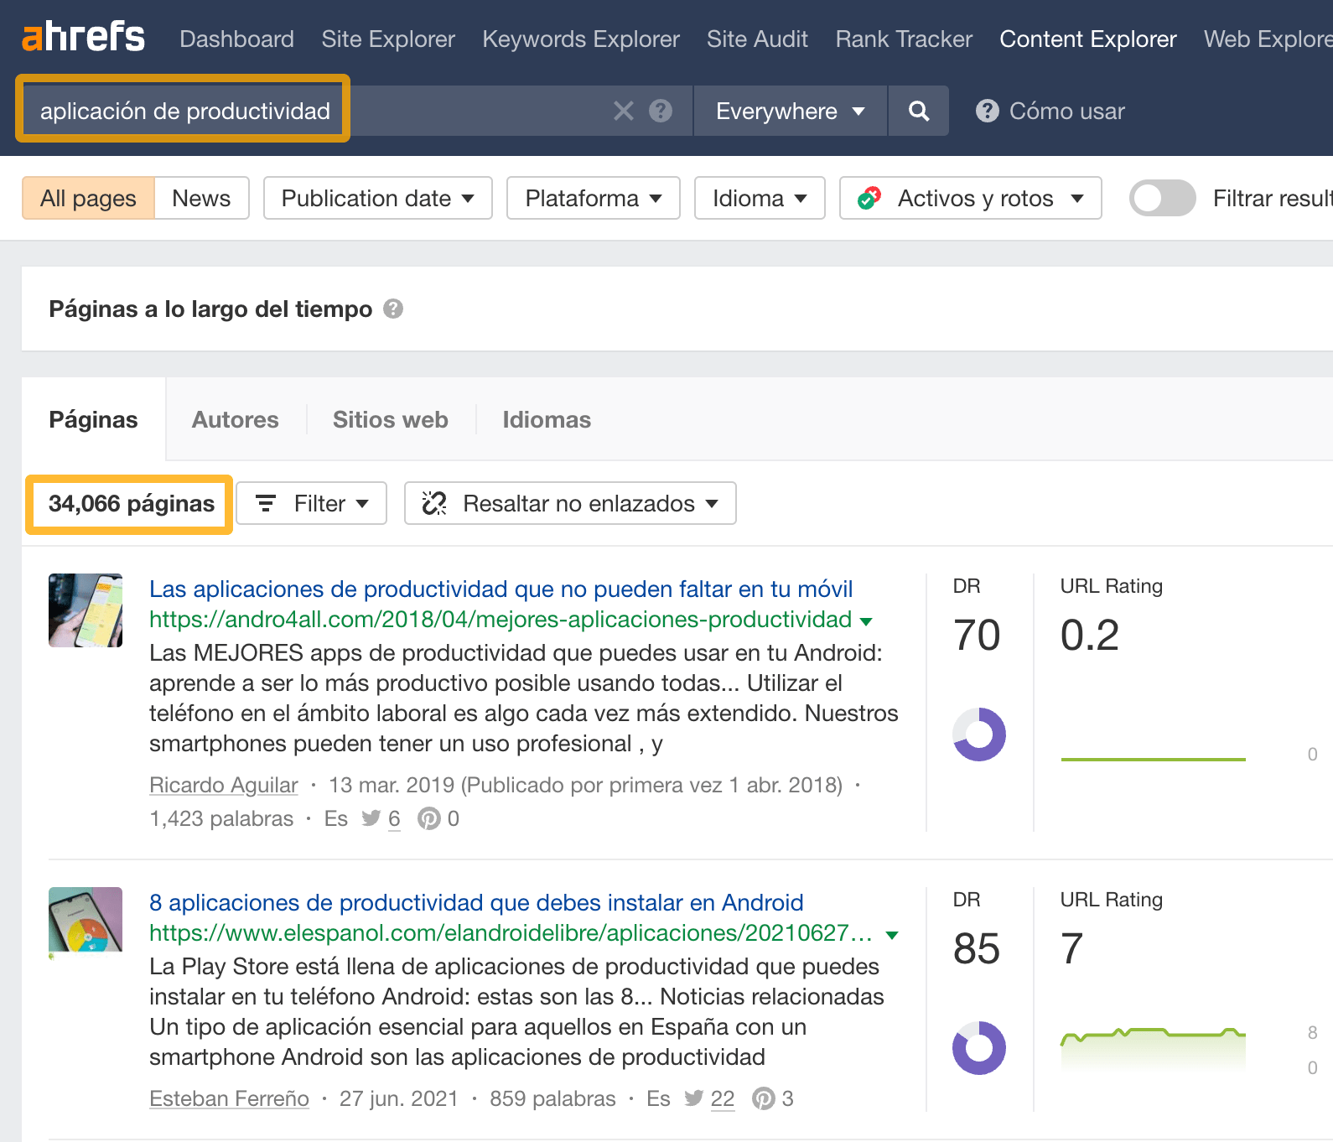
Task: Select the Páginas tab
Action: tap(93, 419)
